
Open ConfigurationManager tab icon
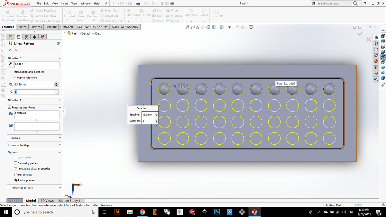click(x=26, y=37)
